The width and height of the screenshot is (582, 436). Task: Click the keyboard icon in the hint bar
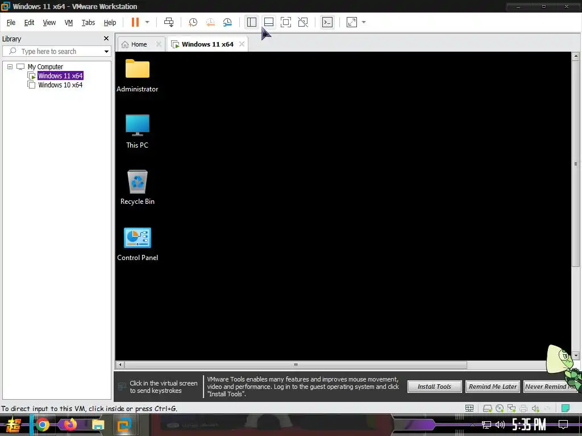pyautogui.click(x=122, y=387)
